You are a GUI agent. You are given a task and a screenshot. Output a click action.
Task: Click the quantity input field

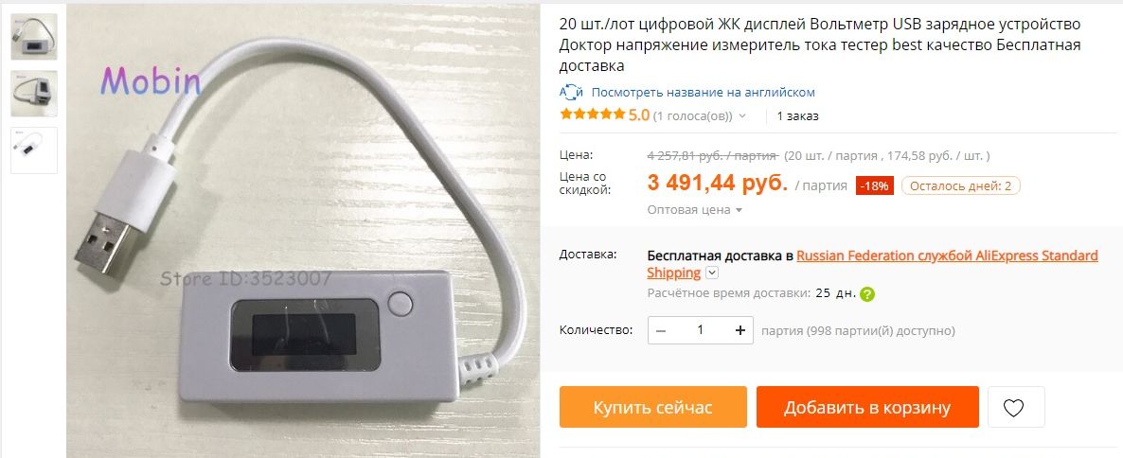701,330
